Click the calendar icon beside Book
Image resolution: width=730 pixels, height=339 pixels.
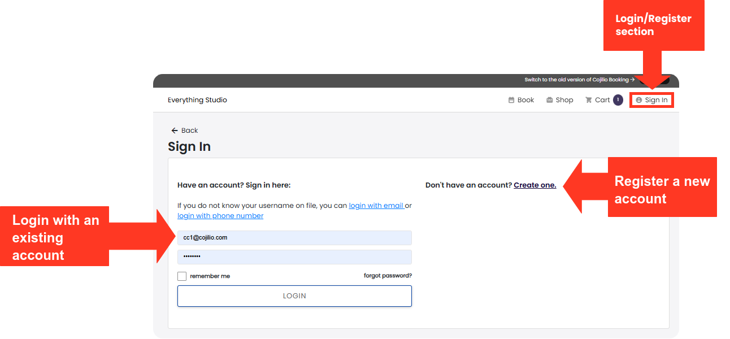click(x=511, y=100)
